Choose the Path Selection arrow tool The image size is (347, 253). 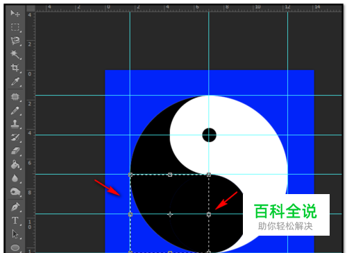pyautogui.click(x=15, y=234)
